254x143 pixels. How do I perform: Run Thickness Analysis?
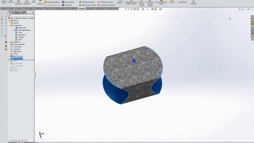coord(106,2)
